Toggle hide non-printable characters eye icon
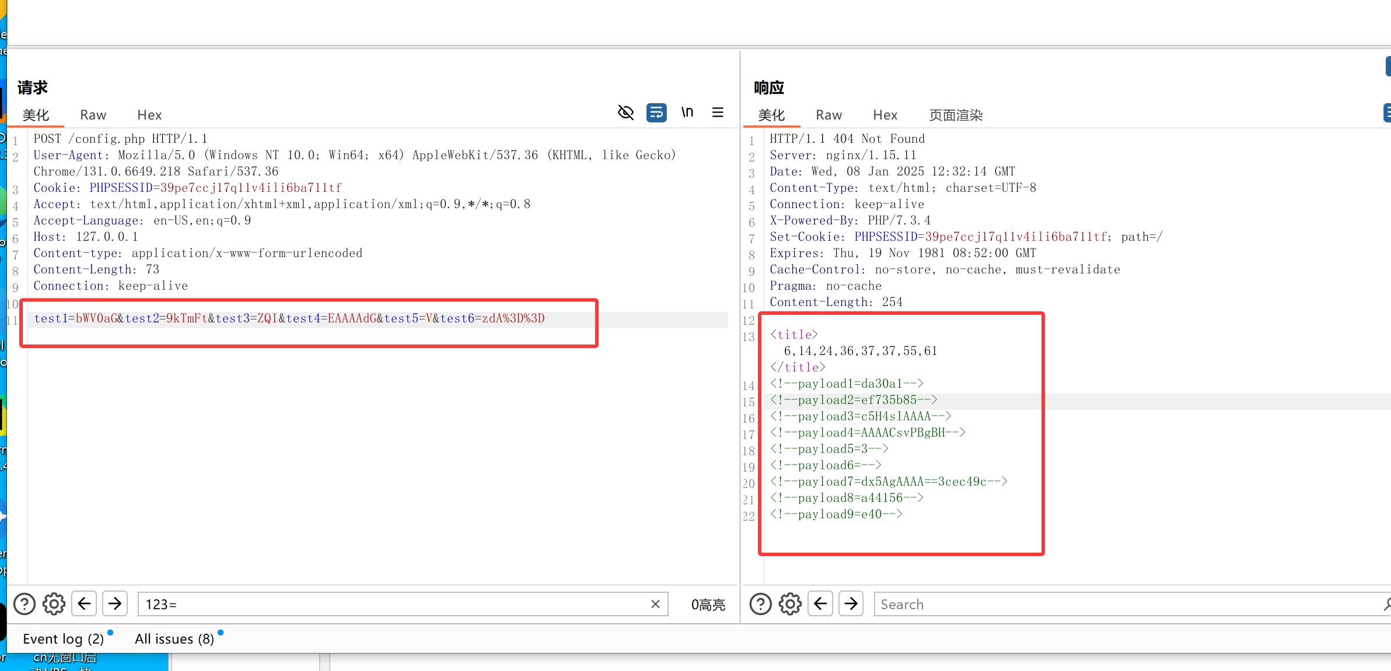This screenshot has height=671, width=1391. pyautogui.click(x=625, y=112)
